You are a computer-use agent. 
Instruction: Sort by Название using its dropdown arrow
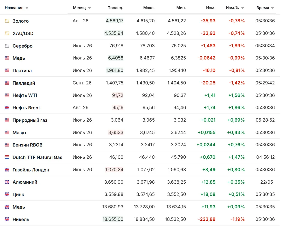click(x=27, y=8)
